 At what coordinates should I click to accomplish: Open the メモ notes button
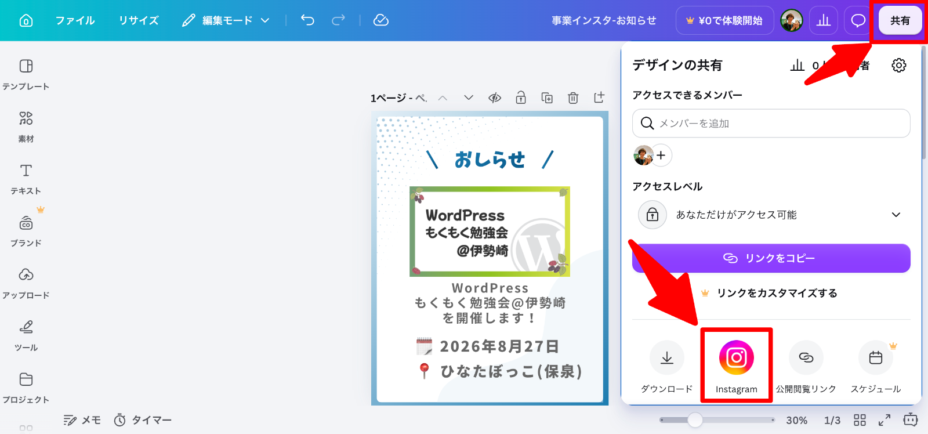(82, 420)
